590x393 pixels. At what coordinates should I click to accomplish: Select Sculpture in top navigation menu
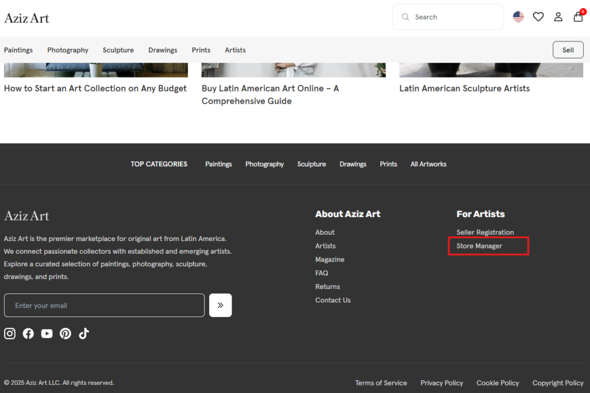(x=118, y=50)
